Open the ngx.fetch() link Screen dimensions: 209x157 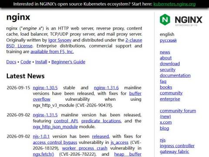tap(44, 154)
